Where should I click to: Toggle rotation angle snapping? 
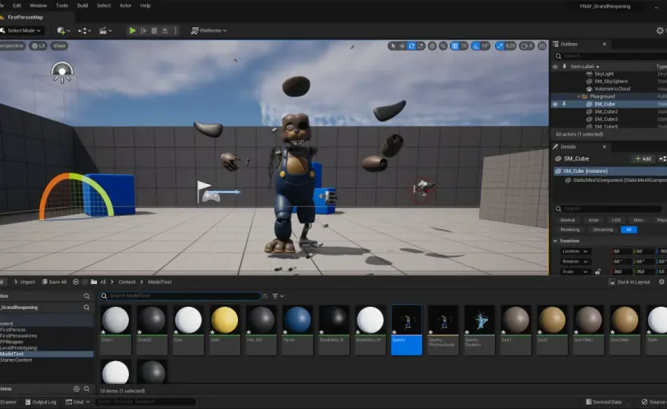(x=476, y=46)
